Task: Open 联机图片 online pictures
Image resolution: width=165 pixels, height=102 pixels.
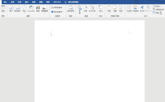Action: (18, 9)
